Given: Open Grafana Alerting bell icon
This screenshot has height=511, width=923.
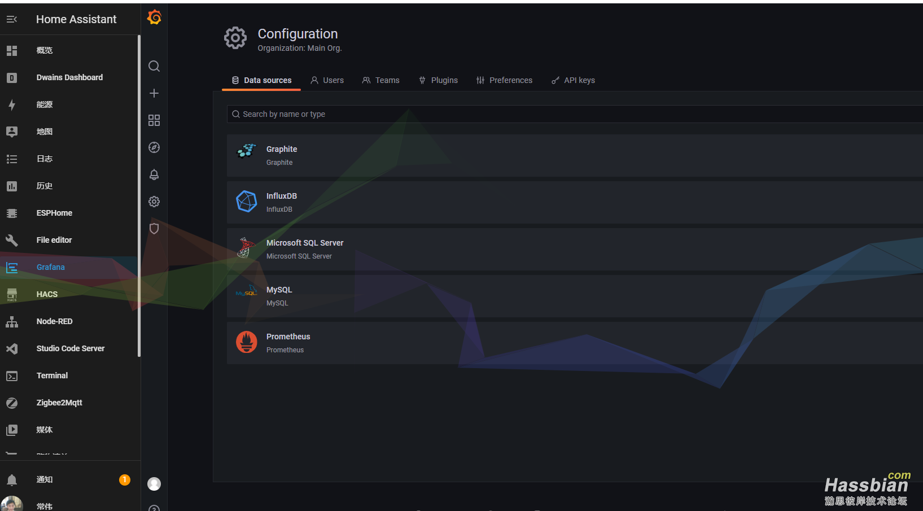Looking at the screenshot, I should 154,174.
